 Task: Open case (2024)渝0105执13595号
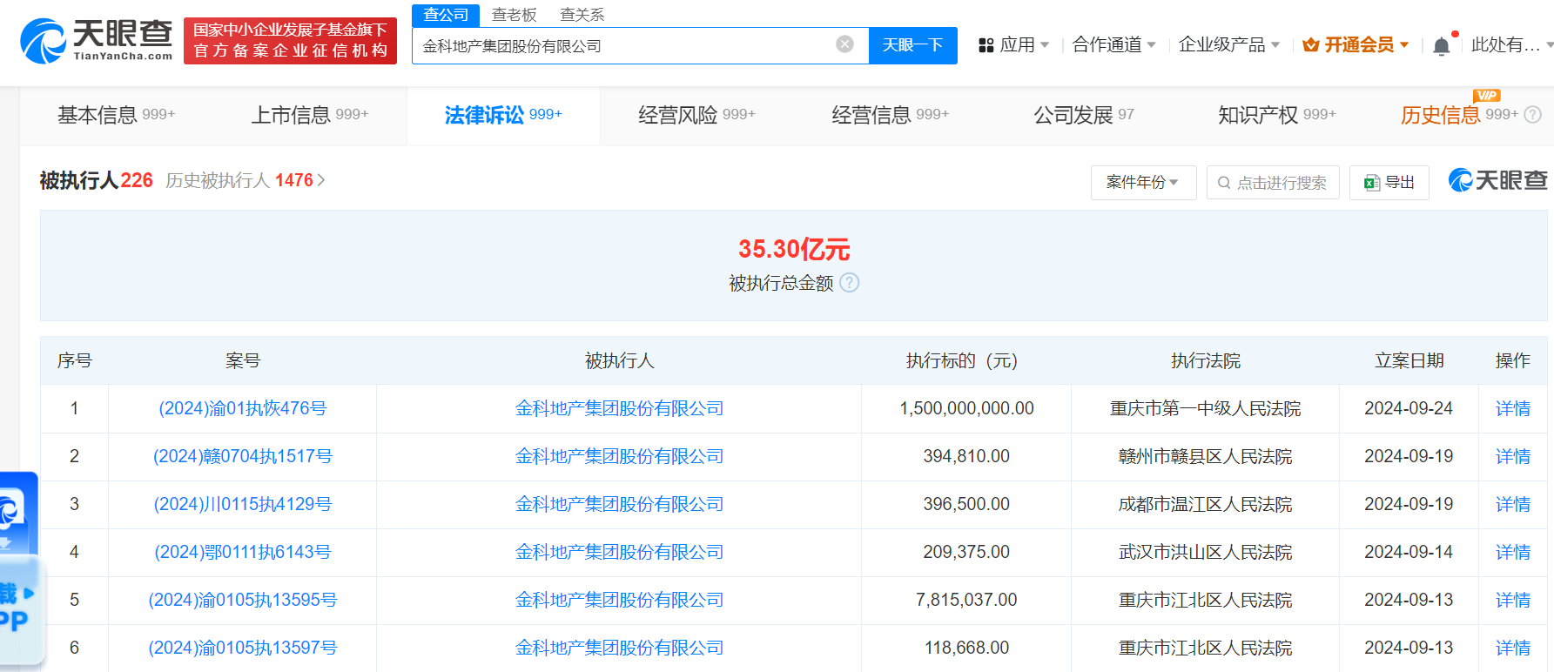pyautogui.click(x=243, y=600)
